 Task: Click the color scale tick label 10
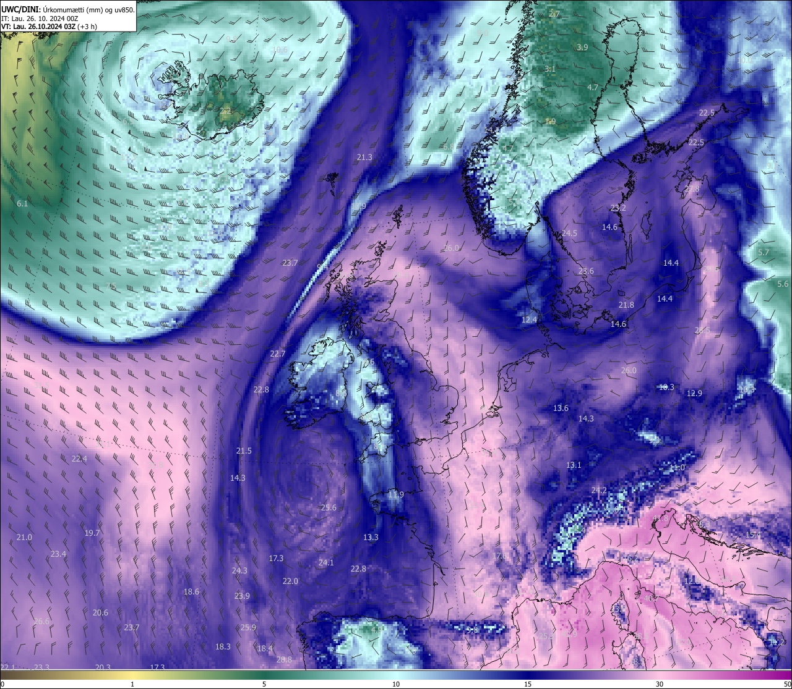coord(396,684)
